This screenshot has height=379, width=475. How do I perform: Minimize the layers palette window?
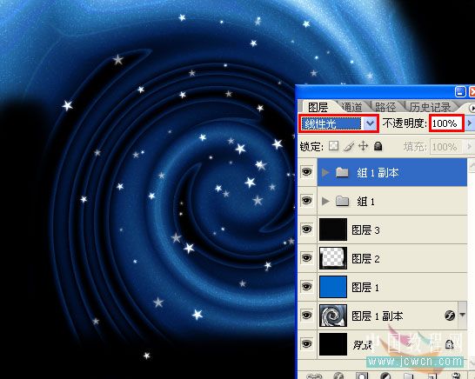(460, 92)
